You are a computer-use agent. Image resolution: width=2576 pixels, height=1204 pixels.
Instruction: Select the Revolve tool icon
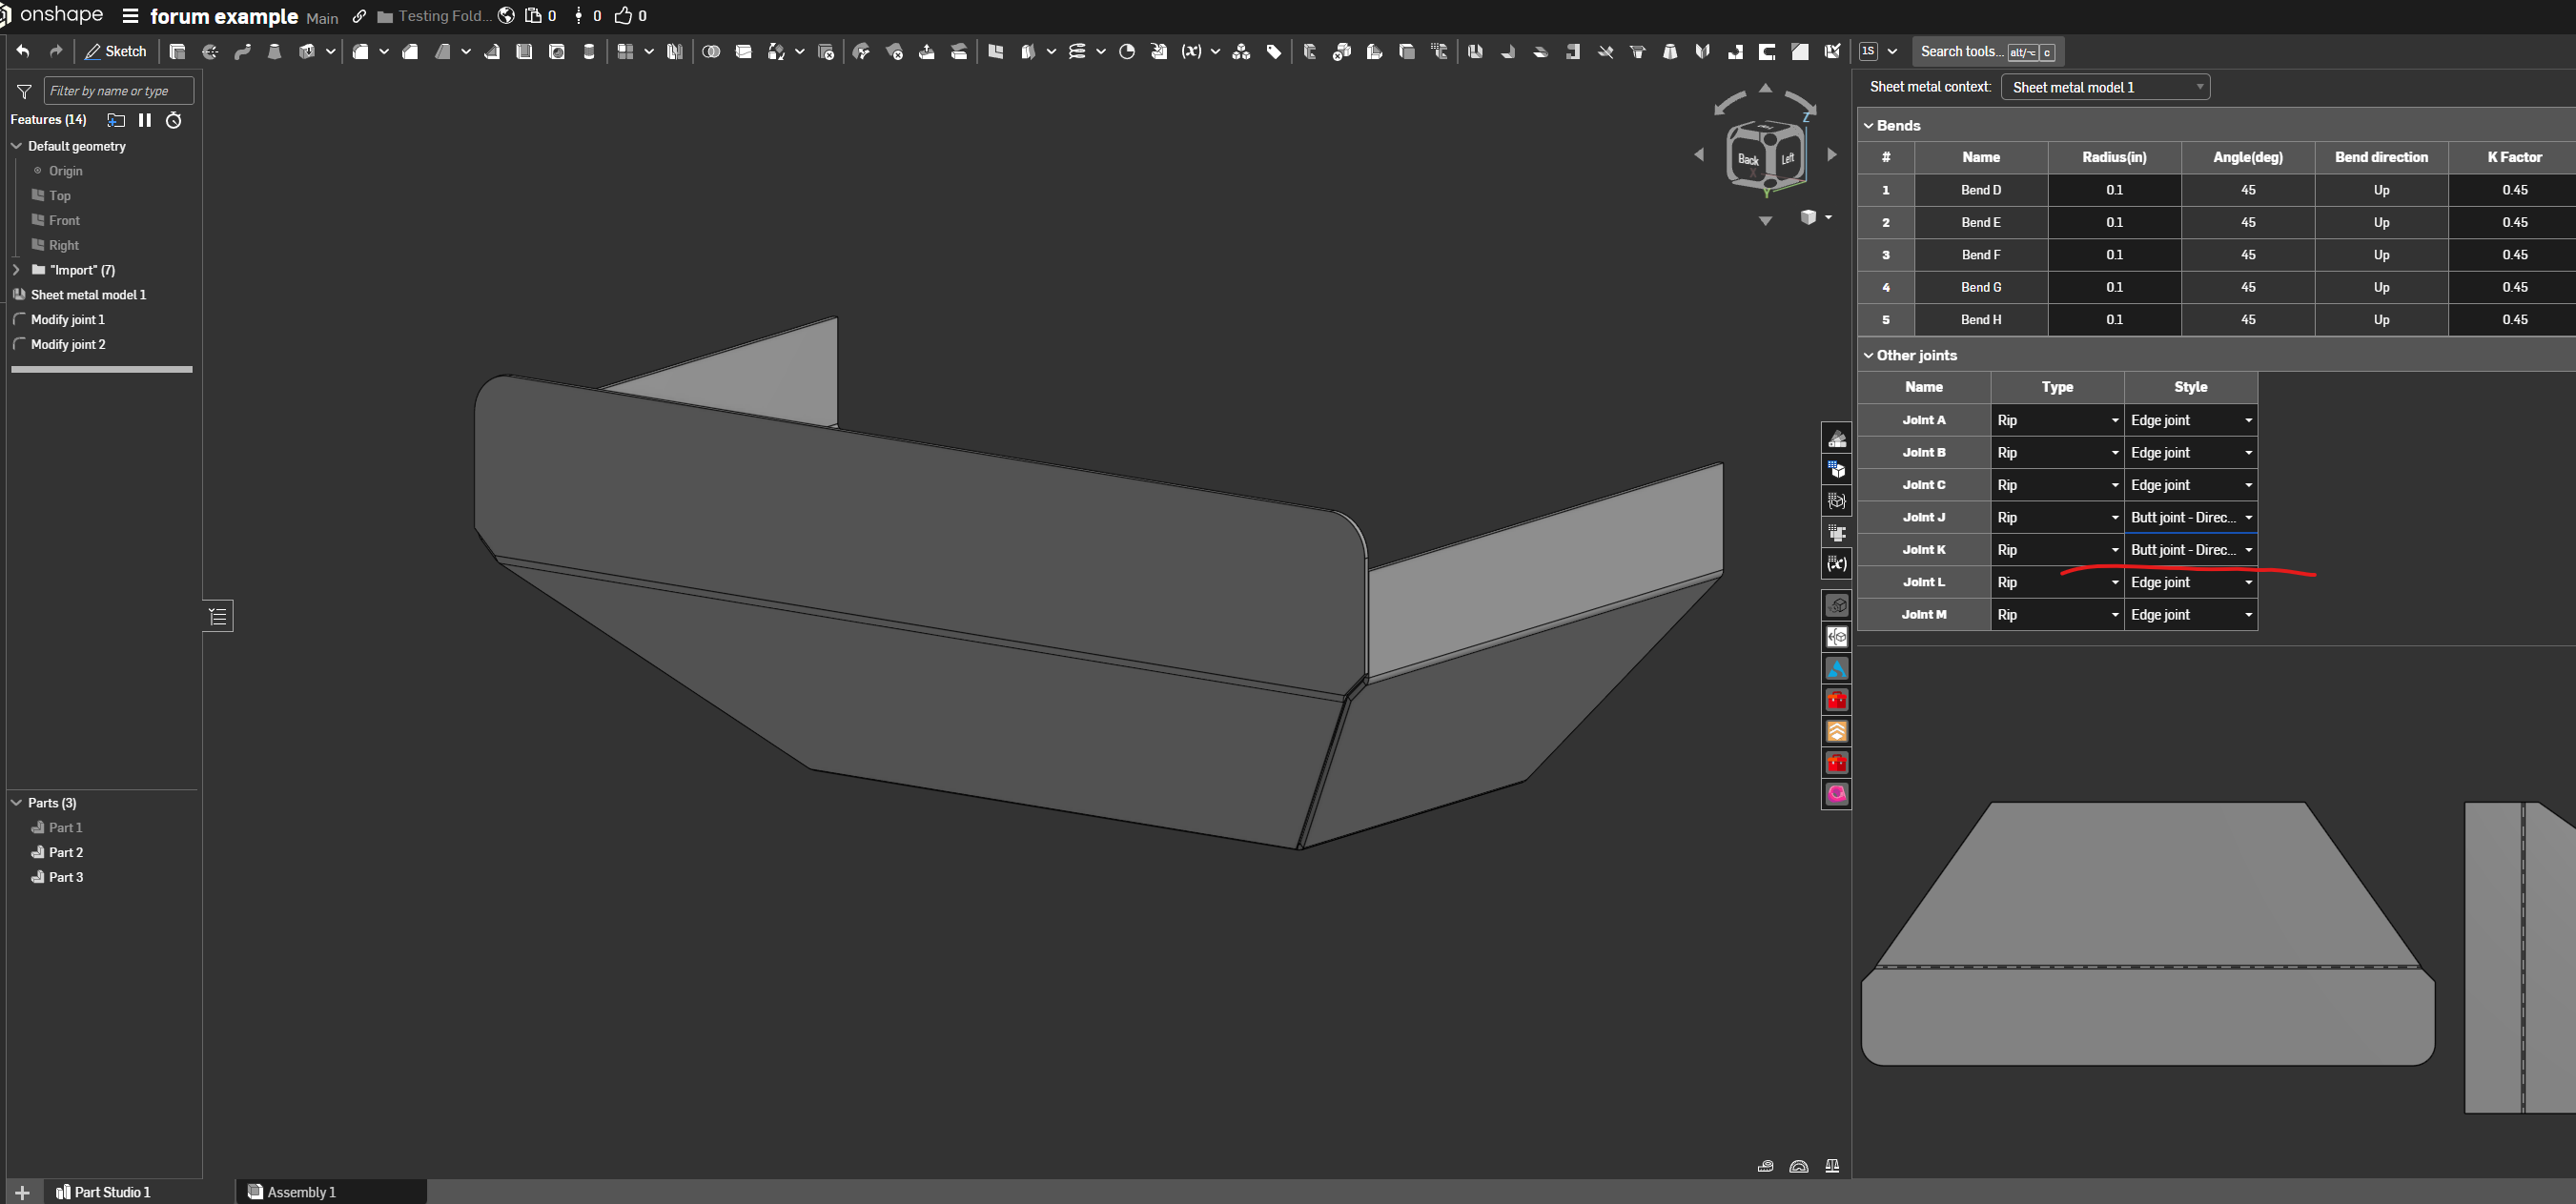click(x=210, y=51)
